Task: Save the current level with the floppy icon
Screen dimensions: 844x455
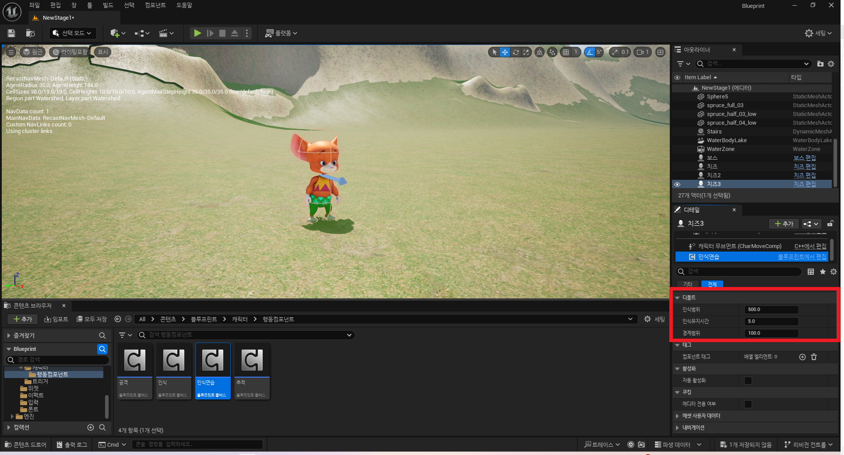Action: [x=11, y=33]
